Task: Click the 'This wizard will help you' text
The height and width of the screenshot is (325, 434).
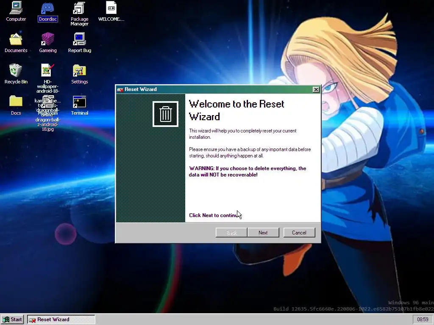Action: [243, 134]
